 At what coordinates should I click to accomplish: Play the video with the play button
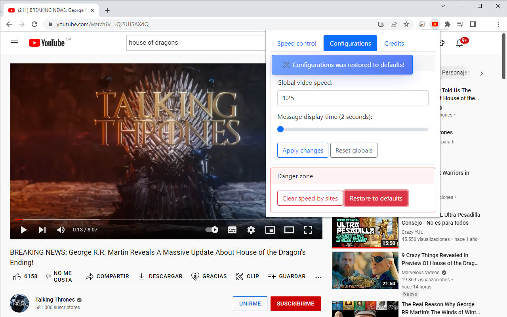(x=23, y=230)
